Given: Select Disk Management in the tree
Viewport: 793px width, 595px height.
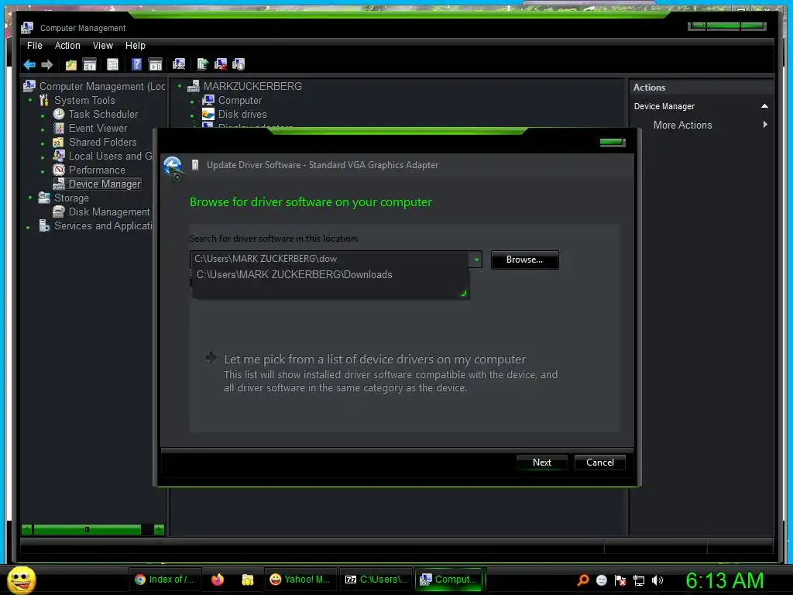Looking at the screenshot, I should tap(109, 212).
